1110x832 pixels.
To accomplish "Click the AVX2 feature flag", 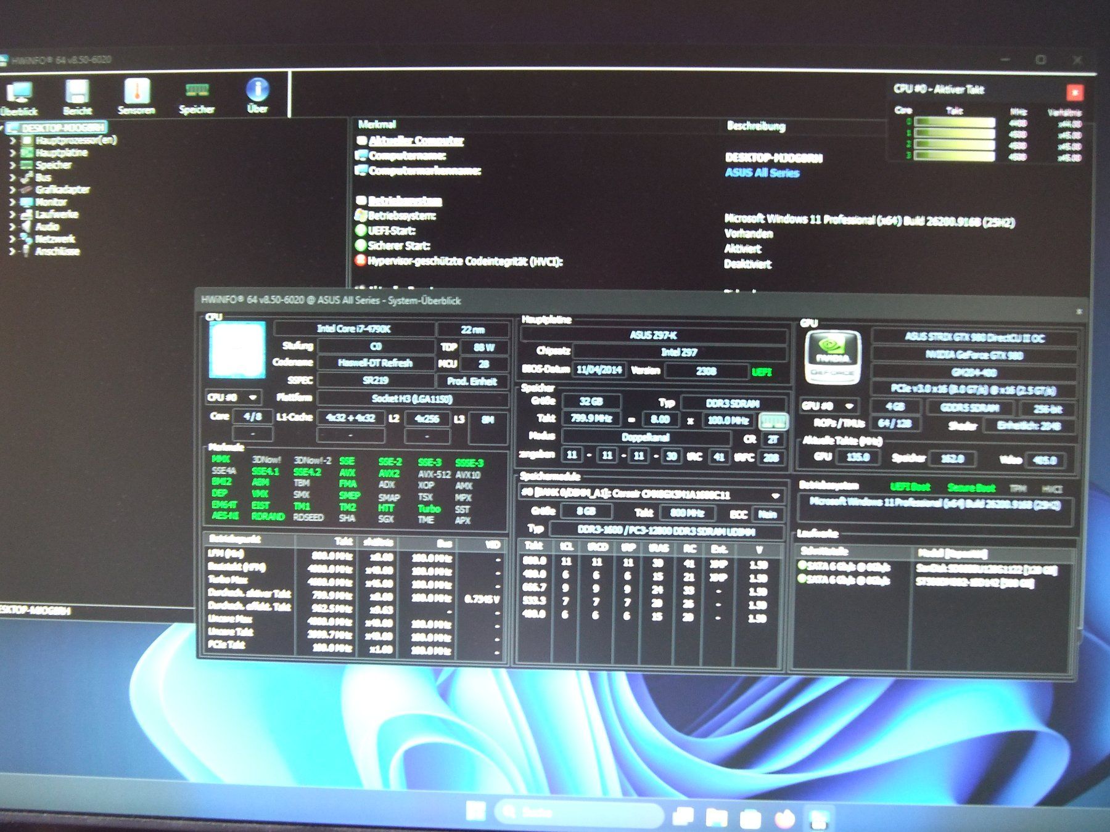I will [x=389, y=473].
